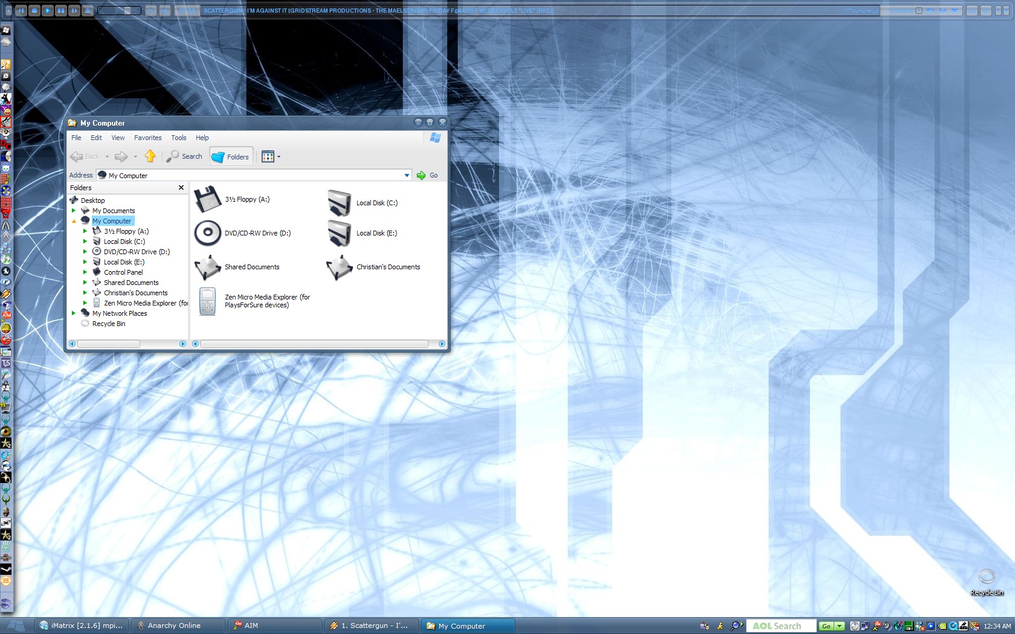Screen dimensions: 1015x634
Task: Open the Zen Micro Media Explorer device
Action: [208, 301]
